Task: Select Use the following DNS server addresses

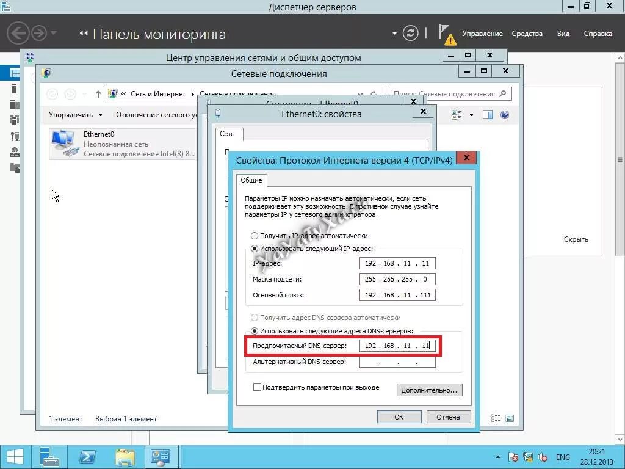Action: pyautogui.click(x=255, y=330)
